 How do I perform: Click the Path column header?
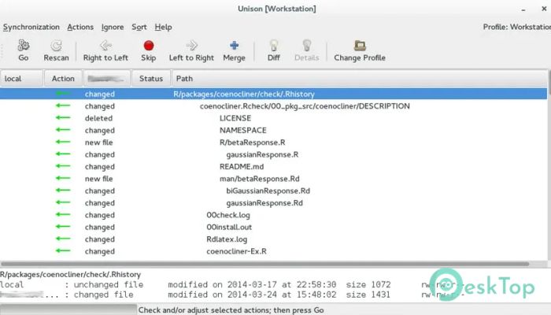[x=359, y=79]
